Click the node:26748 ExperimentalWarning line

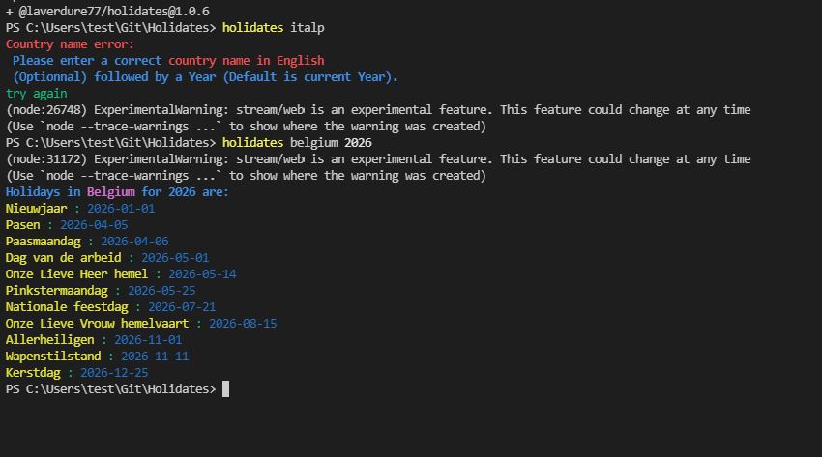pos(377,110)
